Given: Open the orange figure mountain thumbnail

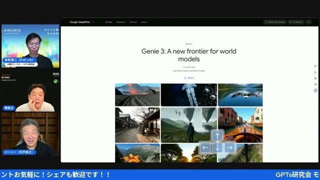Looking at the screenshot, I should click(x=137, y=153).
